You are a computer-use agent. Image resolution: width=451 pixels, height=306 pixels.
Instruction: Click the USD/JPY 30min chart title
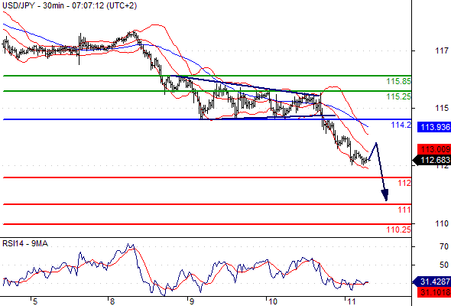(70, 5)
